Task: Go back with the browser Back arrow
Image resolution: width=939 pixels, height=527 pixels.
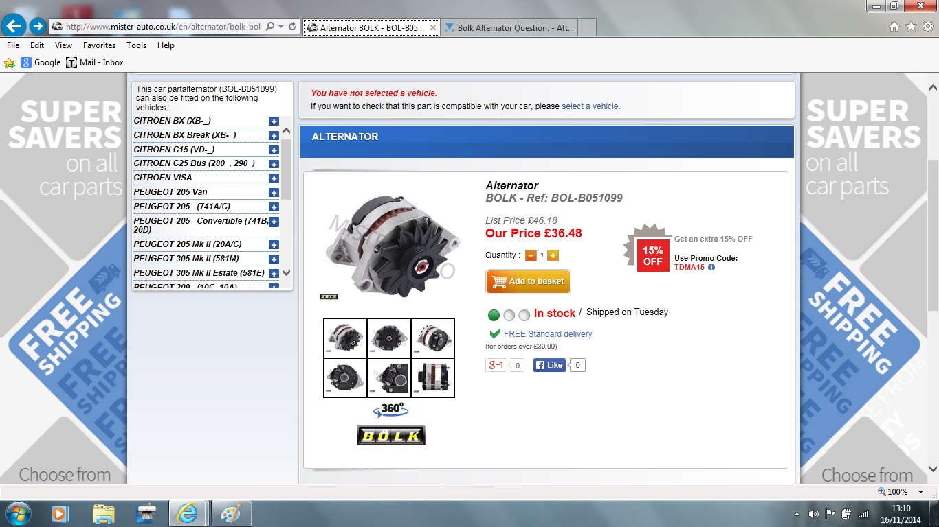Action: 14,26
